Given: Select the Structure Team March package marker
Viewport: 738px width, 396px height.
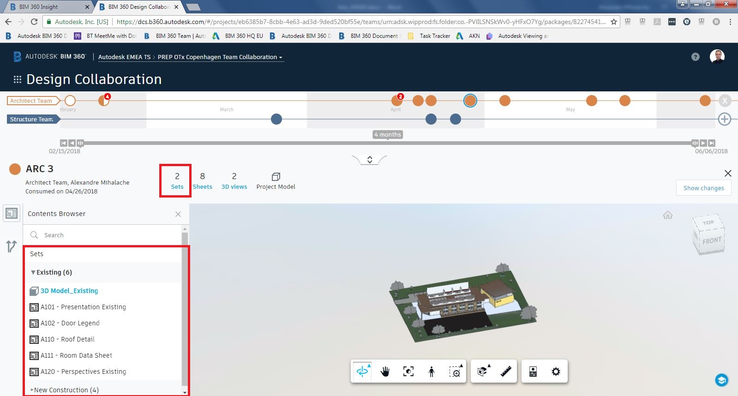Looking at the screenshot, I should click(276, 119).
